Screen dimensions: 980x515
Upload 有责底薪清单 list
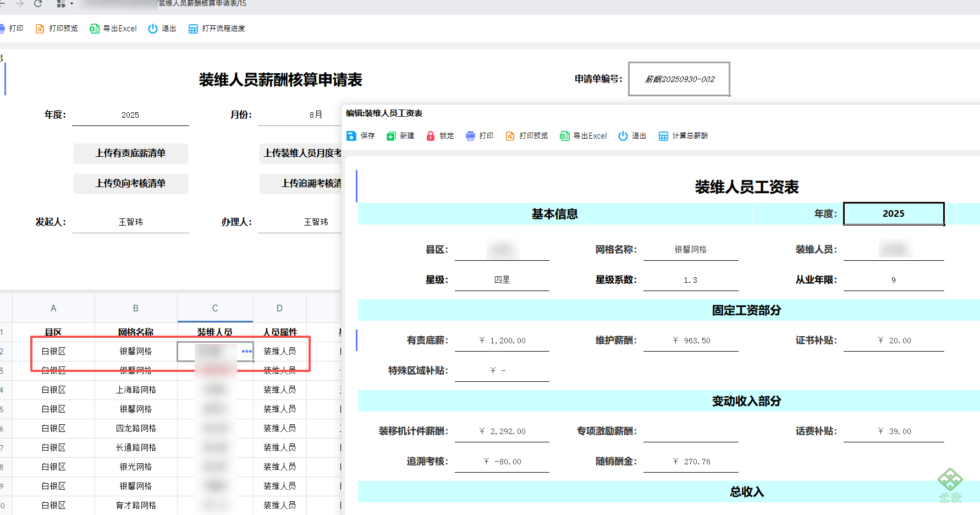click(131, 154)
